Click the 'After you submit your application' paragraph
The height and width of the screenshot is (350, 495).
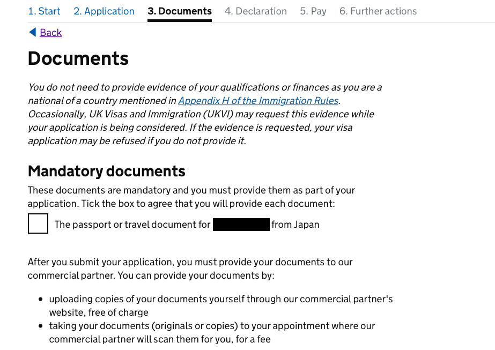click(x=190, y=269)
